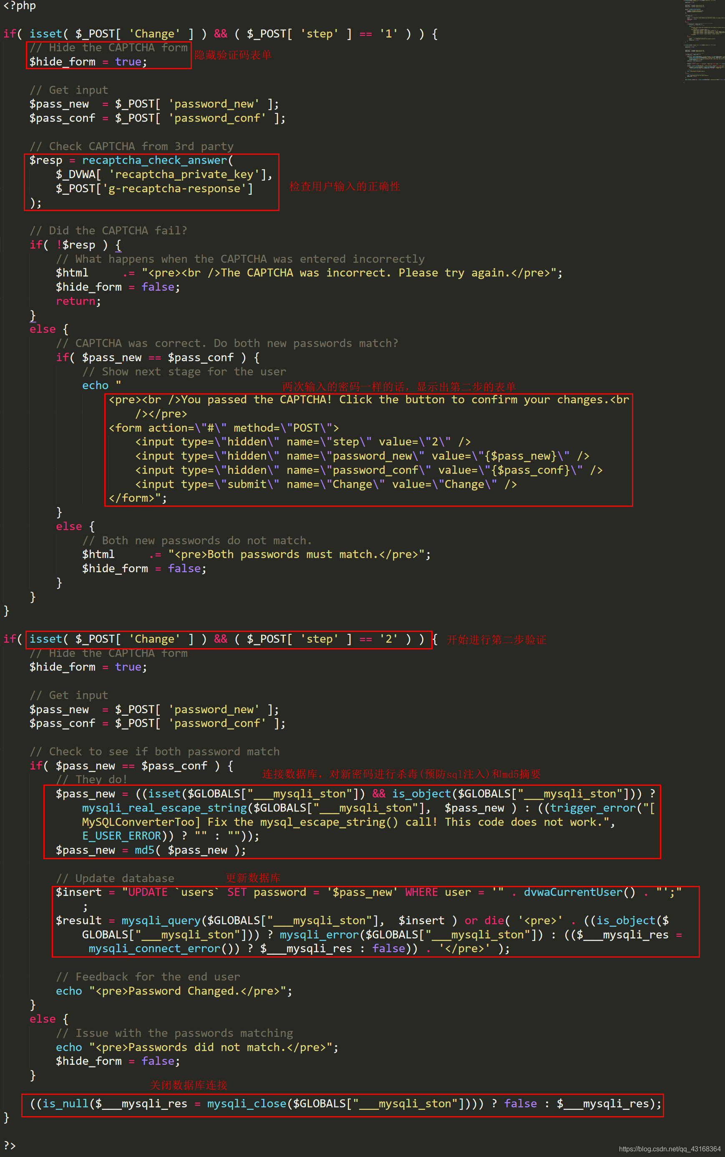Click '// Check to see if both password match'
The height and width of the screenshot is (1157, 725).
tap(154, 752)
